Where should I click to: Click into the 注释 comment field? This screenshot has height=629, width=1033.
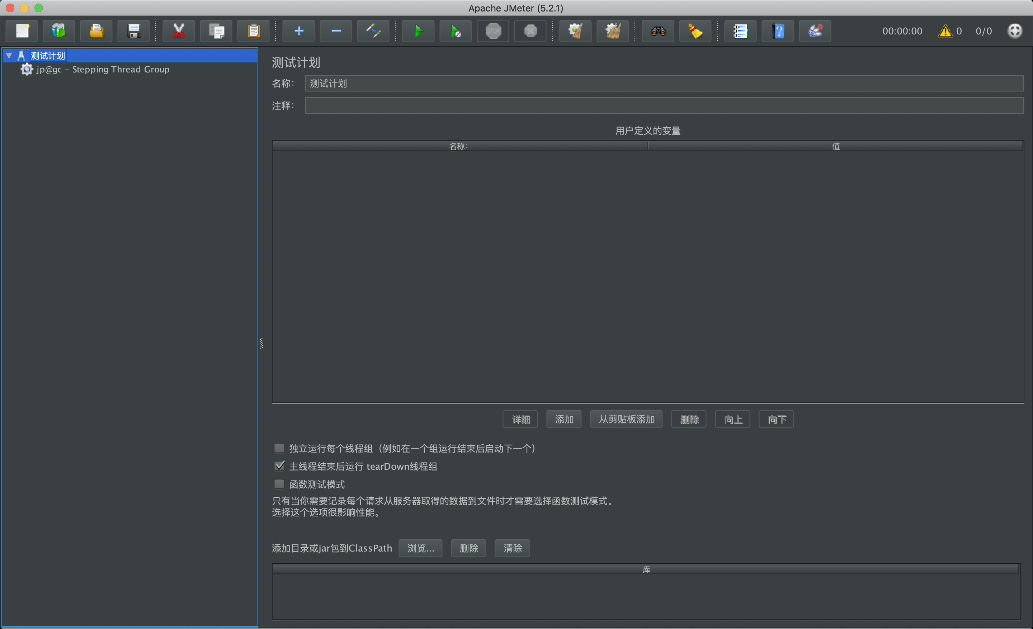click(664, 105)
